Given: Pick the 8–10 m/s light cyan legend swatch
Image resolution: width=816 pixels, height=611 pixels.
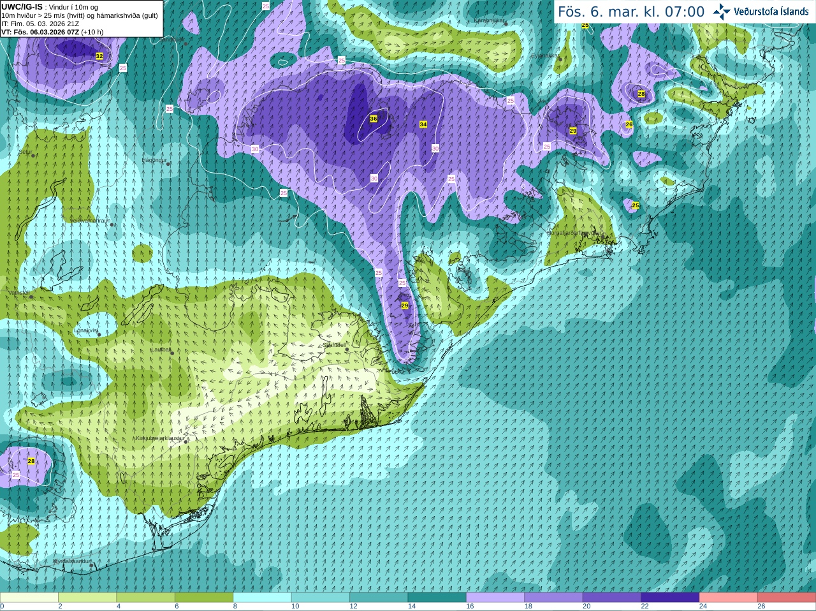Looking at the screenshot, I should coord(263,598).
